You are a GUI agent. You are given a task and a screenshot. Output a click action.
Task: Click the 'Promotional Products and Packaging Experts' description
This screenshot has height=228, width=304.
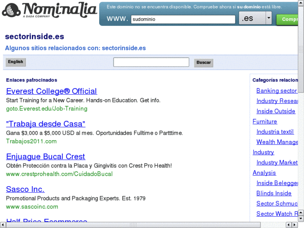tap(76, 198)
